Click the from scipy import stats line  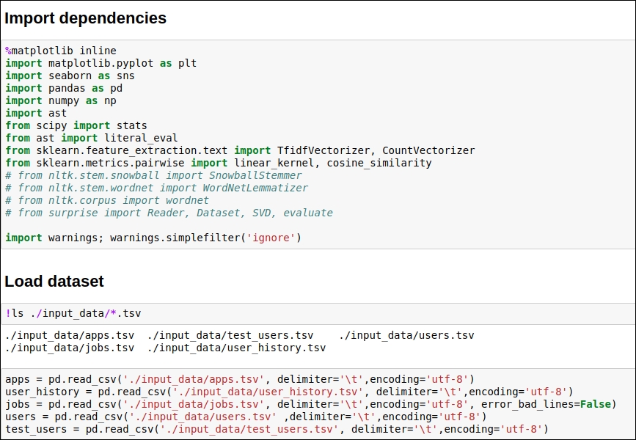tap(76, 125)
